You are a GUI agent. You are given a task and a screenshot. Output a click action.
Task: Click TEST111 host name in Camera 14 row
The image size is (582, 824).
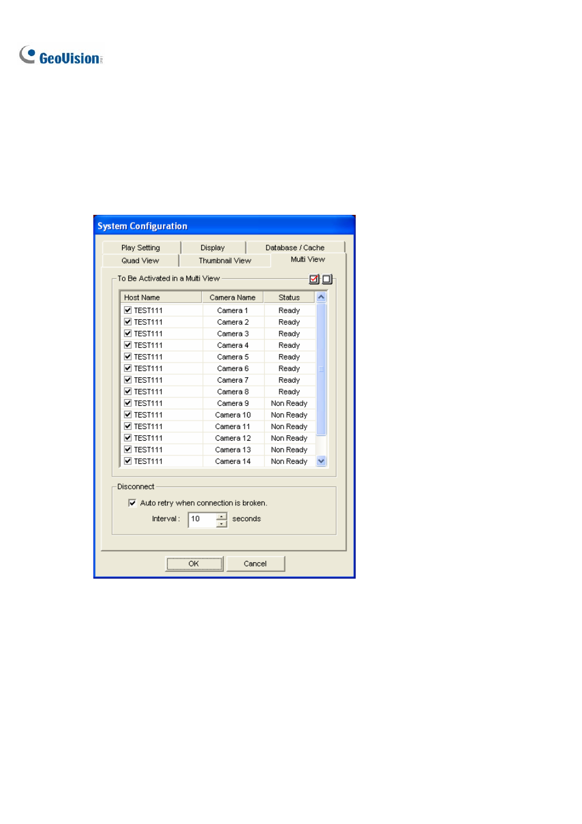pos(148,461)
